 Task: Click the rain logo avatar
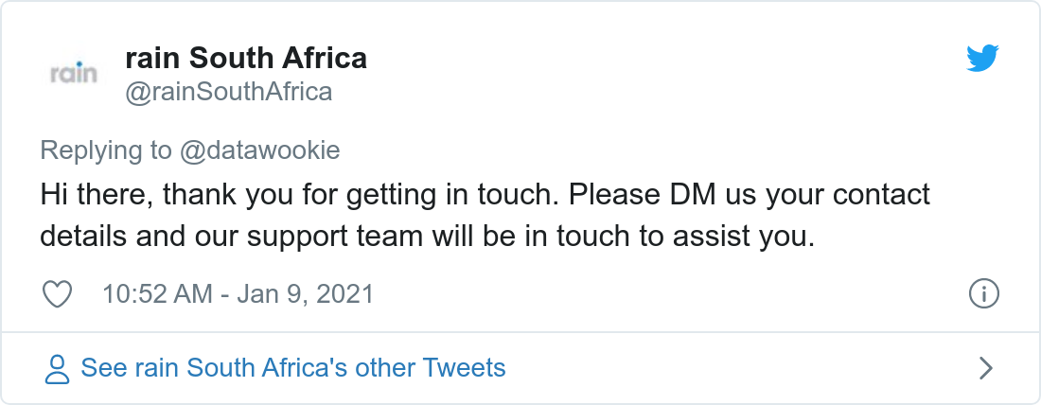[x=73, y=74]
